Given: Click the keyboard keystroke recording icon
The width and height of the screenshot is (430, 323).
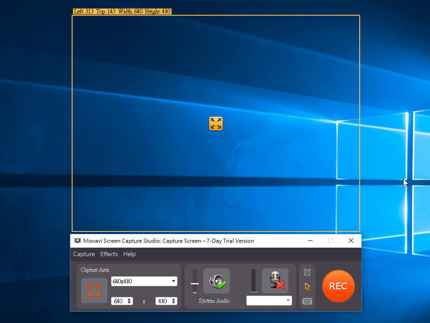Looking at the screenshot, I should coord(307,301).
